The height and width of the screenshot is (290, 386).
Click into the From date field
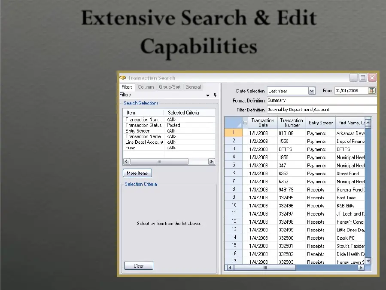[351, 90]
